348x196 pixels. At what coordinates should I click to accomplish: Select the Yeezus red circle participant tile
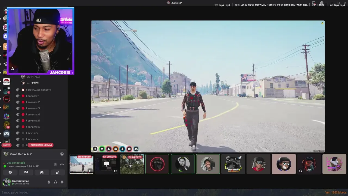coord(157,164)
